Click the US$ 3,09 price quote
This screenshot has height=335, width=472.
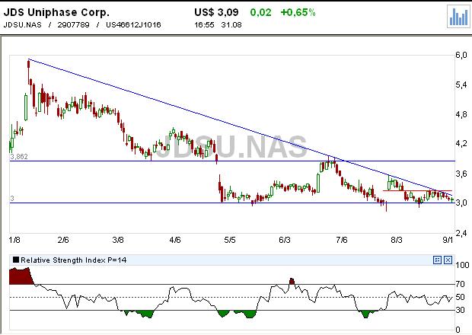coord(216,12)
